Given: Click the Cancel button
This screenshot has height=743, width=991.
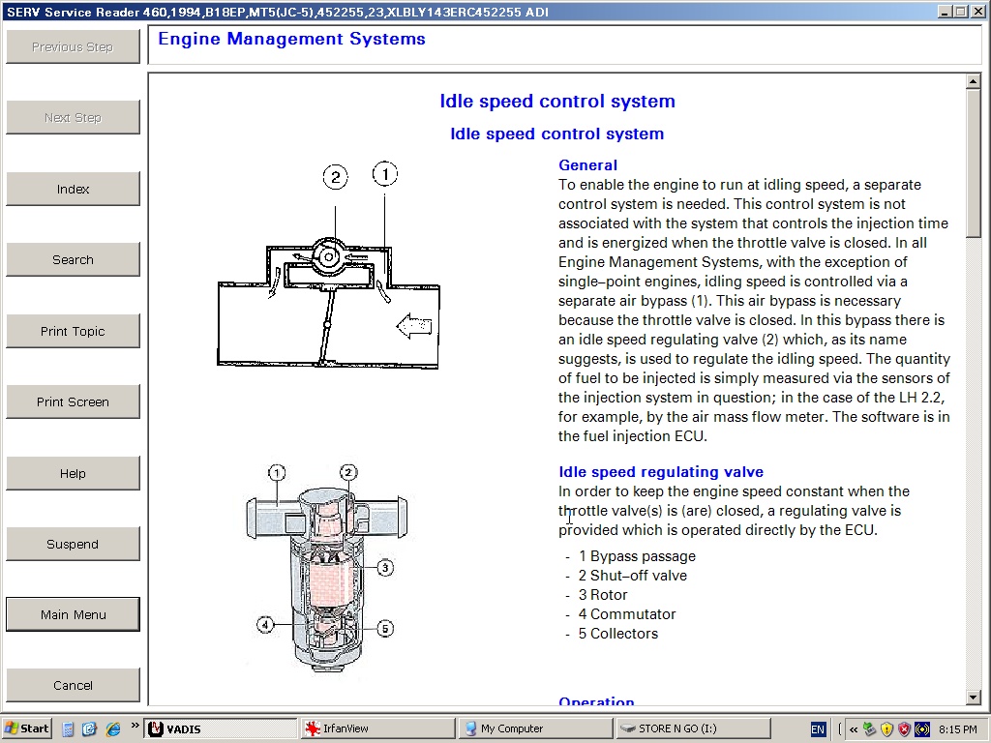Looking at the screenshot, I should click(x=73, y=686).
